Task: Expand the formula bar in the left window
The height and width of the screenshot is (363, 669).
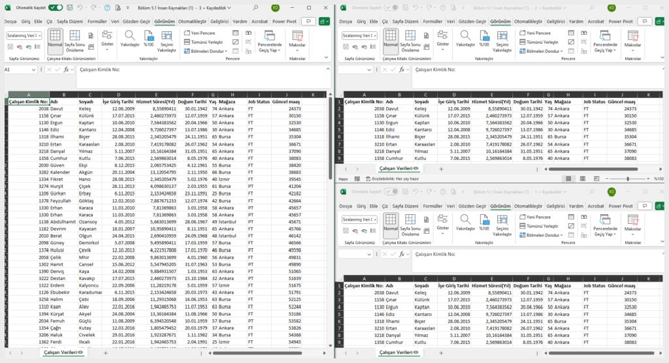Action: click(x=327, y=69)
